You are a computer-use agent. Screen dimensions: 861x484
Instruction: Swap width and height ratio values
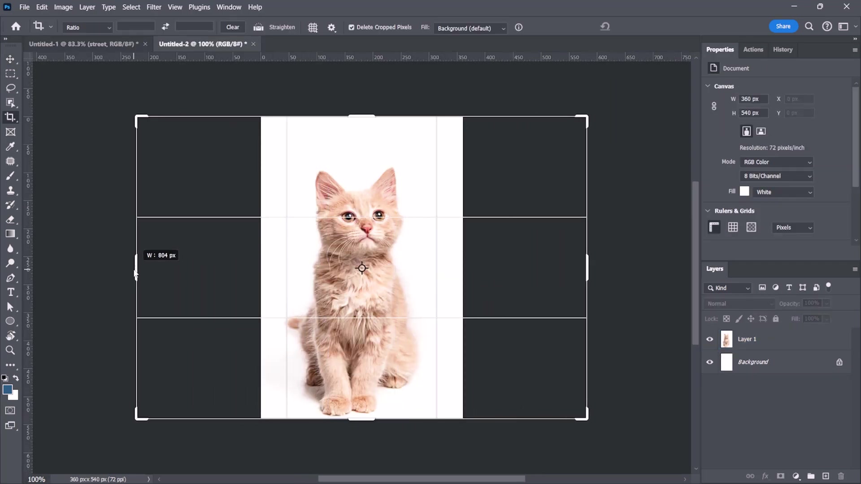click(165, 27)
